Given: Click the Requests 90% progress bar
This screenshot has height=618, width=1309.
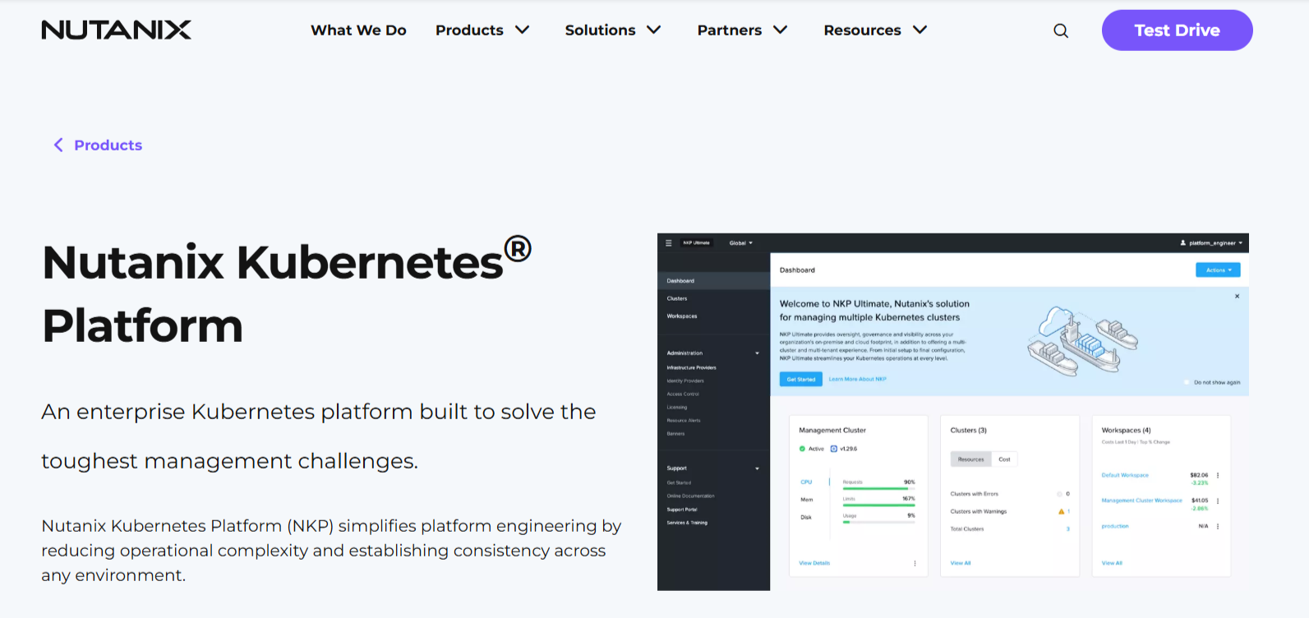Looking at the screenshot, I should tap(878, 488).
